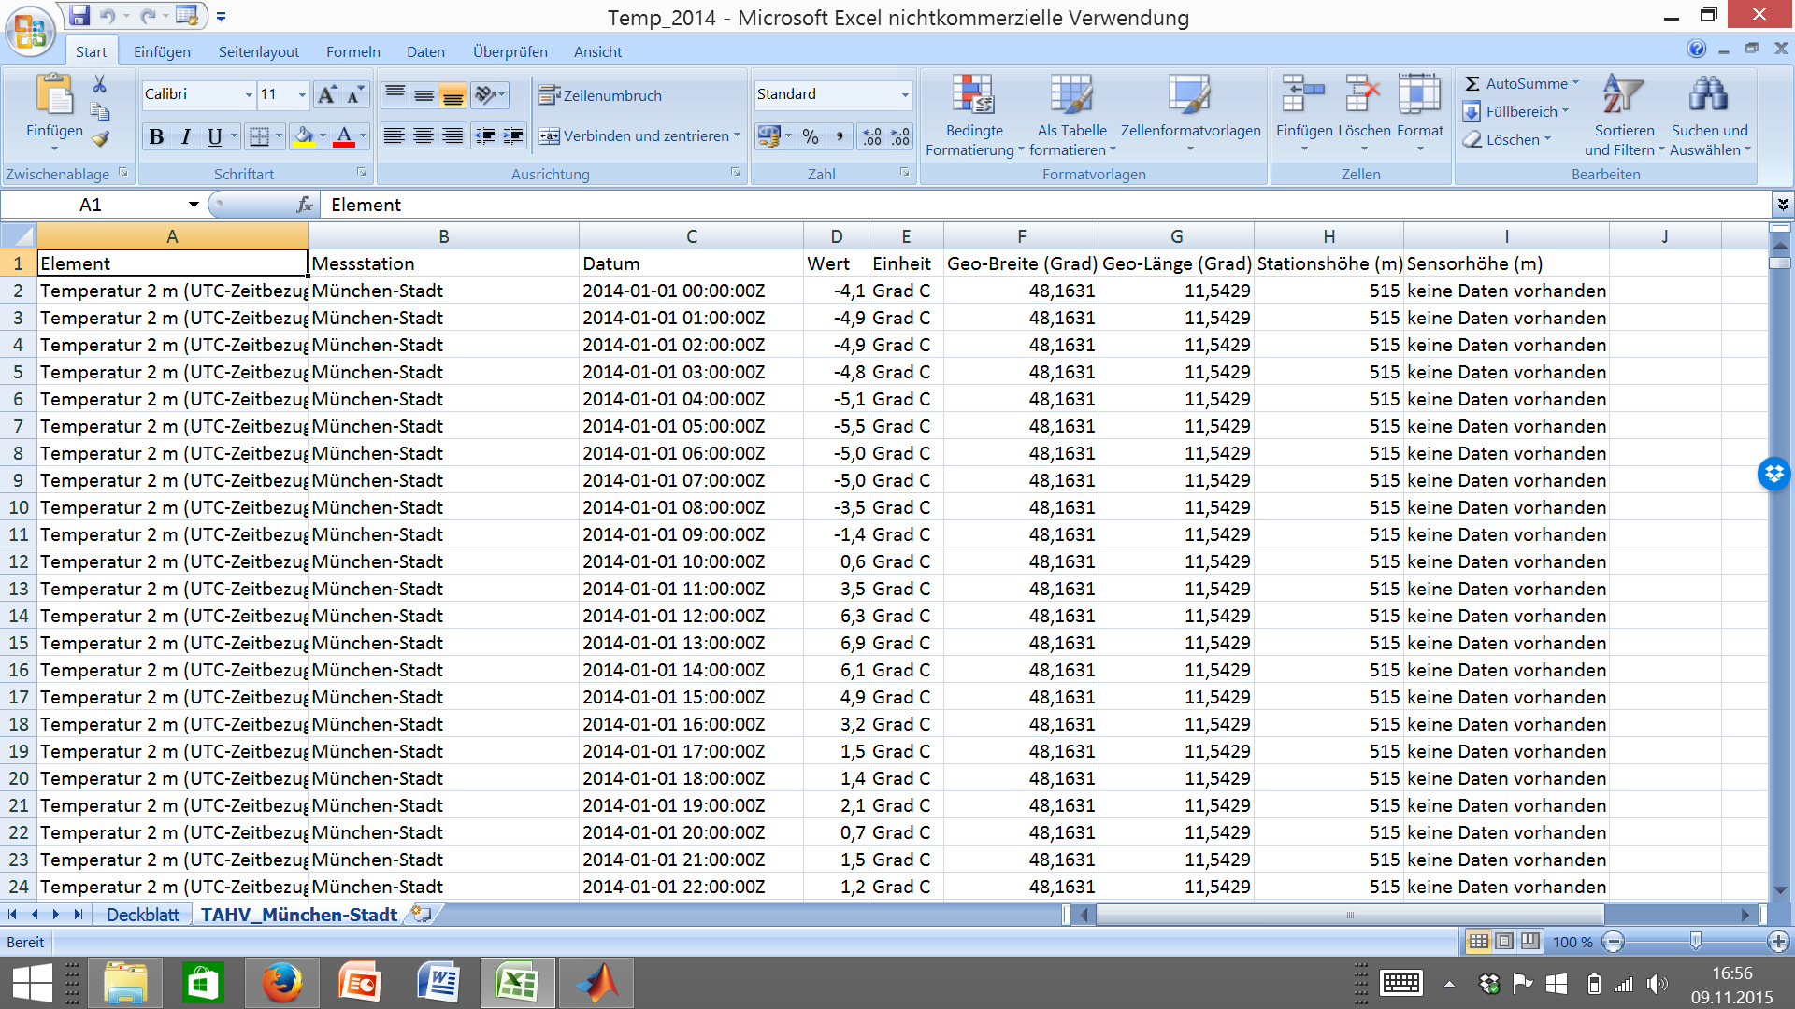Screen dimensions: 1795x1009
Task: Click the zoom slider handle
Action: pyautogui.click(x=1696, y=942)
